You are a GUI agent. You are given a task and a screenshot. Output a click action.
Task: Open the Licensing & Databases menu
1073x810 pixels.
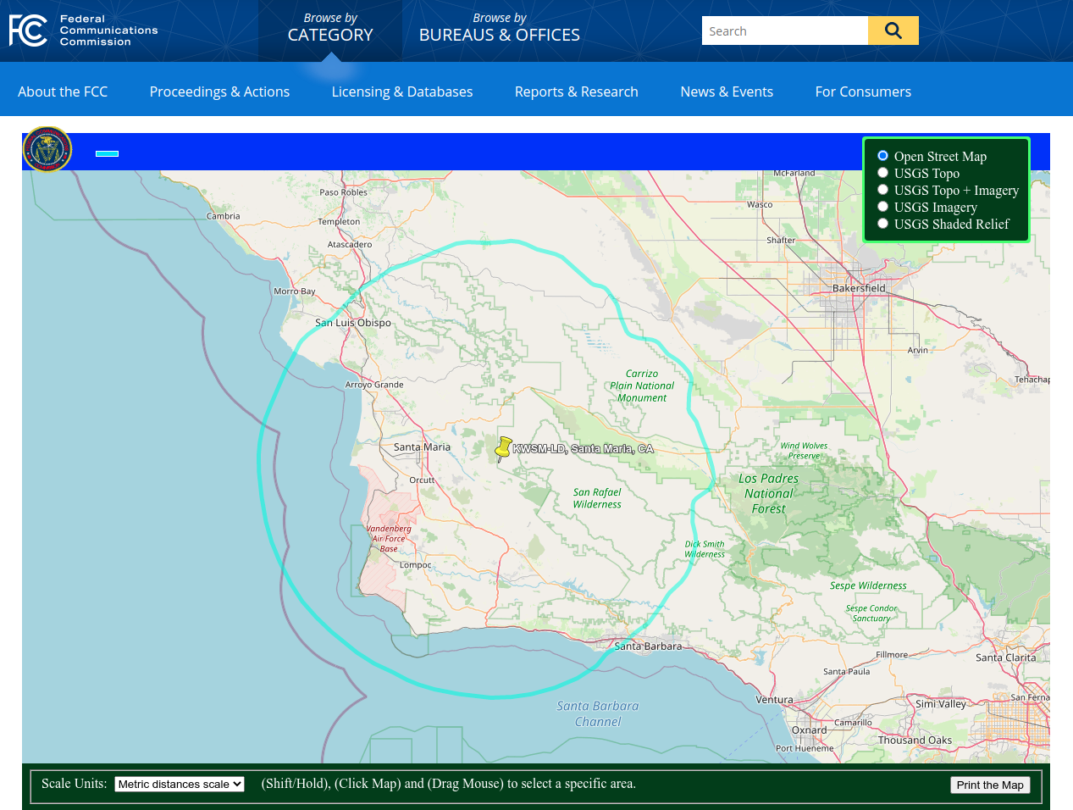[x=402, y=92]
